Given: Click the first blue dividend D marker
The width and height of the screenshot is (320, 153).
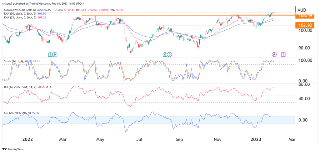Looking at the screenshot, I should coord(55,54).
